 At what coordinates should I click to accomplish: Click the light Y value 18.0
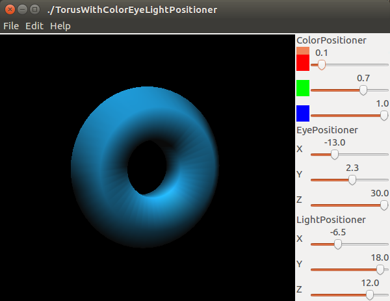(x=380, y=257)
